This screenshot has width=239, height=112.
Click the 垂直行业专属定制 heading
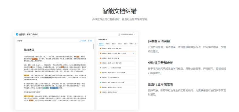tap(160, 84)
